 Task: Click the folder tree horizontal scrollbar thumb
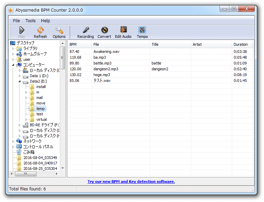tap(26, 174)
